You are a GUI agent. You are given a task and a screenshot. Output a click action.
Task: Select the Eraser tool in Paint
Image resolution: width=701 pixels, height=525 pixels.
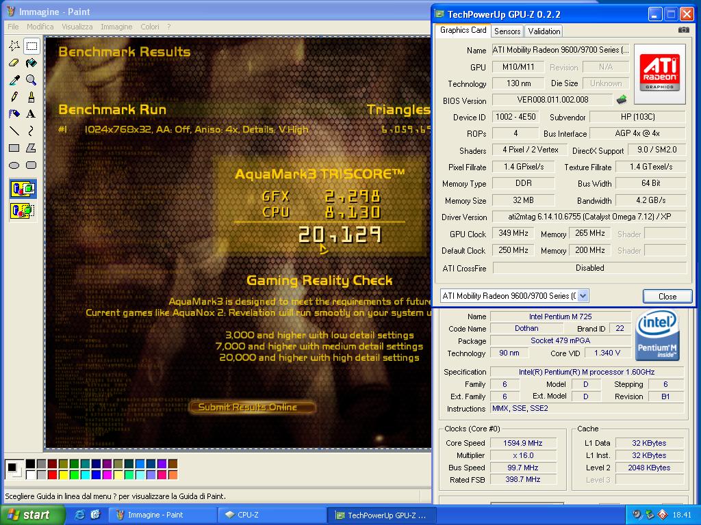14,63
